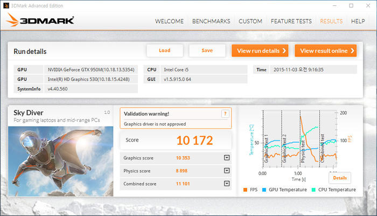The image size is (377, 216).
Task: Open chart Details button
Action: [x=340, y=178]
